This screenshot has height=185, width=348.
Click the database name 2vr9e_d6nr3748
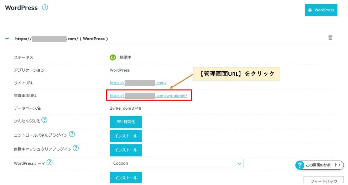(x=125, y=108)
